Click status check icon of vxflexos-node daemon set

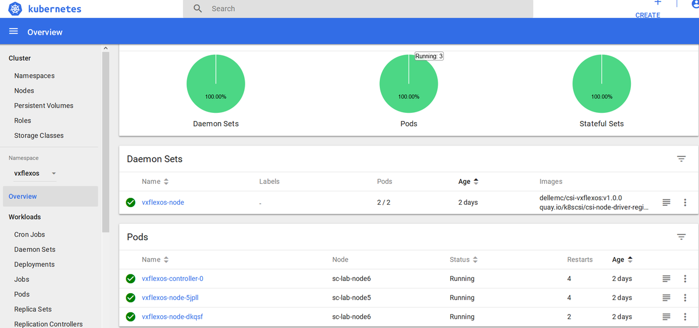(131, 202)
